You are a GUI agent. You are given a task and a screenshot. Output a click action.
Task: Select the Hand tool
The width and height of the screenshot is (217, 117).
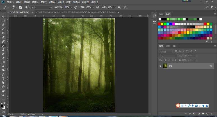(x=3, y=91)
